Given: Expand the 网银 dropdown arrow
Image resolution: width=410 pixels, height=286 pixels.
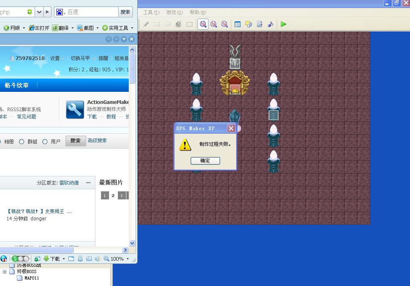Looking at the screenshot, I should [x=24, y=28].
